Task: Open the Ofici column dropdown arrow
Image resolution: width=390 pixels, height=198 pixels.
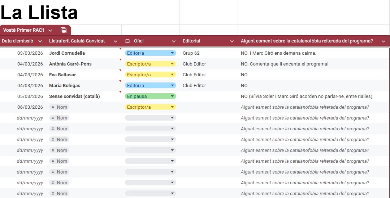Action: [174, 41]
